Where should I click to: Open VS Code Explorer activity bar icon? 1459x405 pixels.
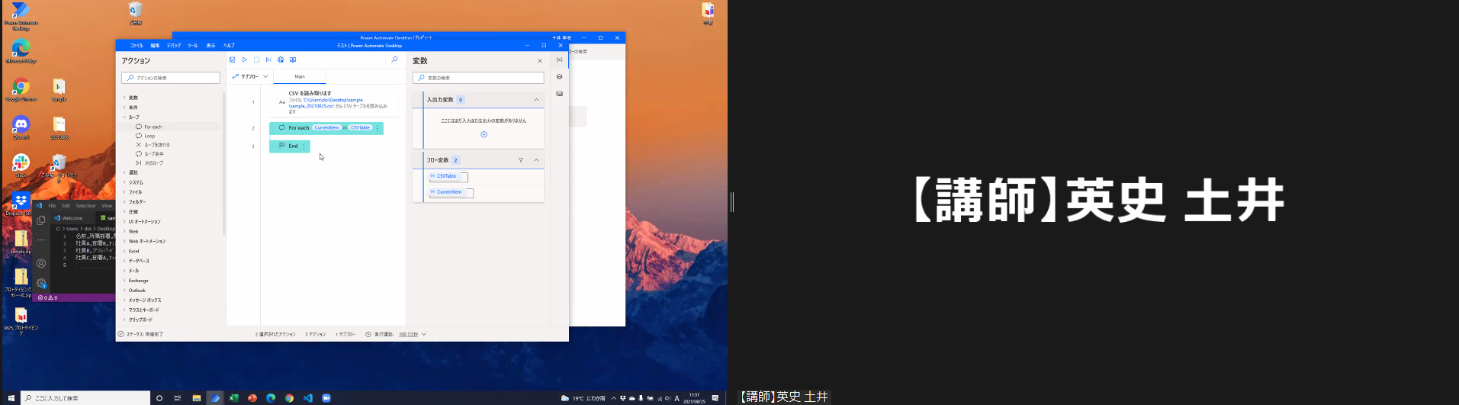[41, 220]
